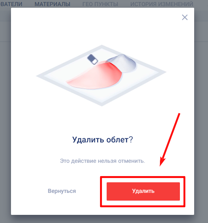The width and height of the screenshot is (208, 223).
Task: Click dimmed backdrop right of the dialog
Action: (x=201, y=114)
